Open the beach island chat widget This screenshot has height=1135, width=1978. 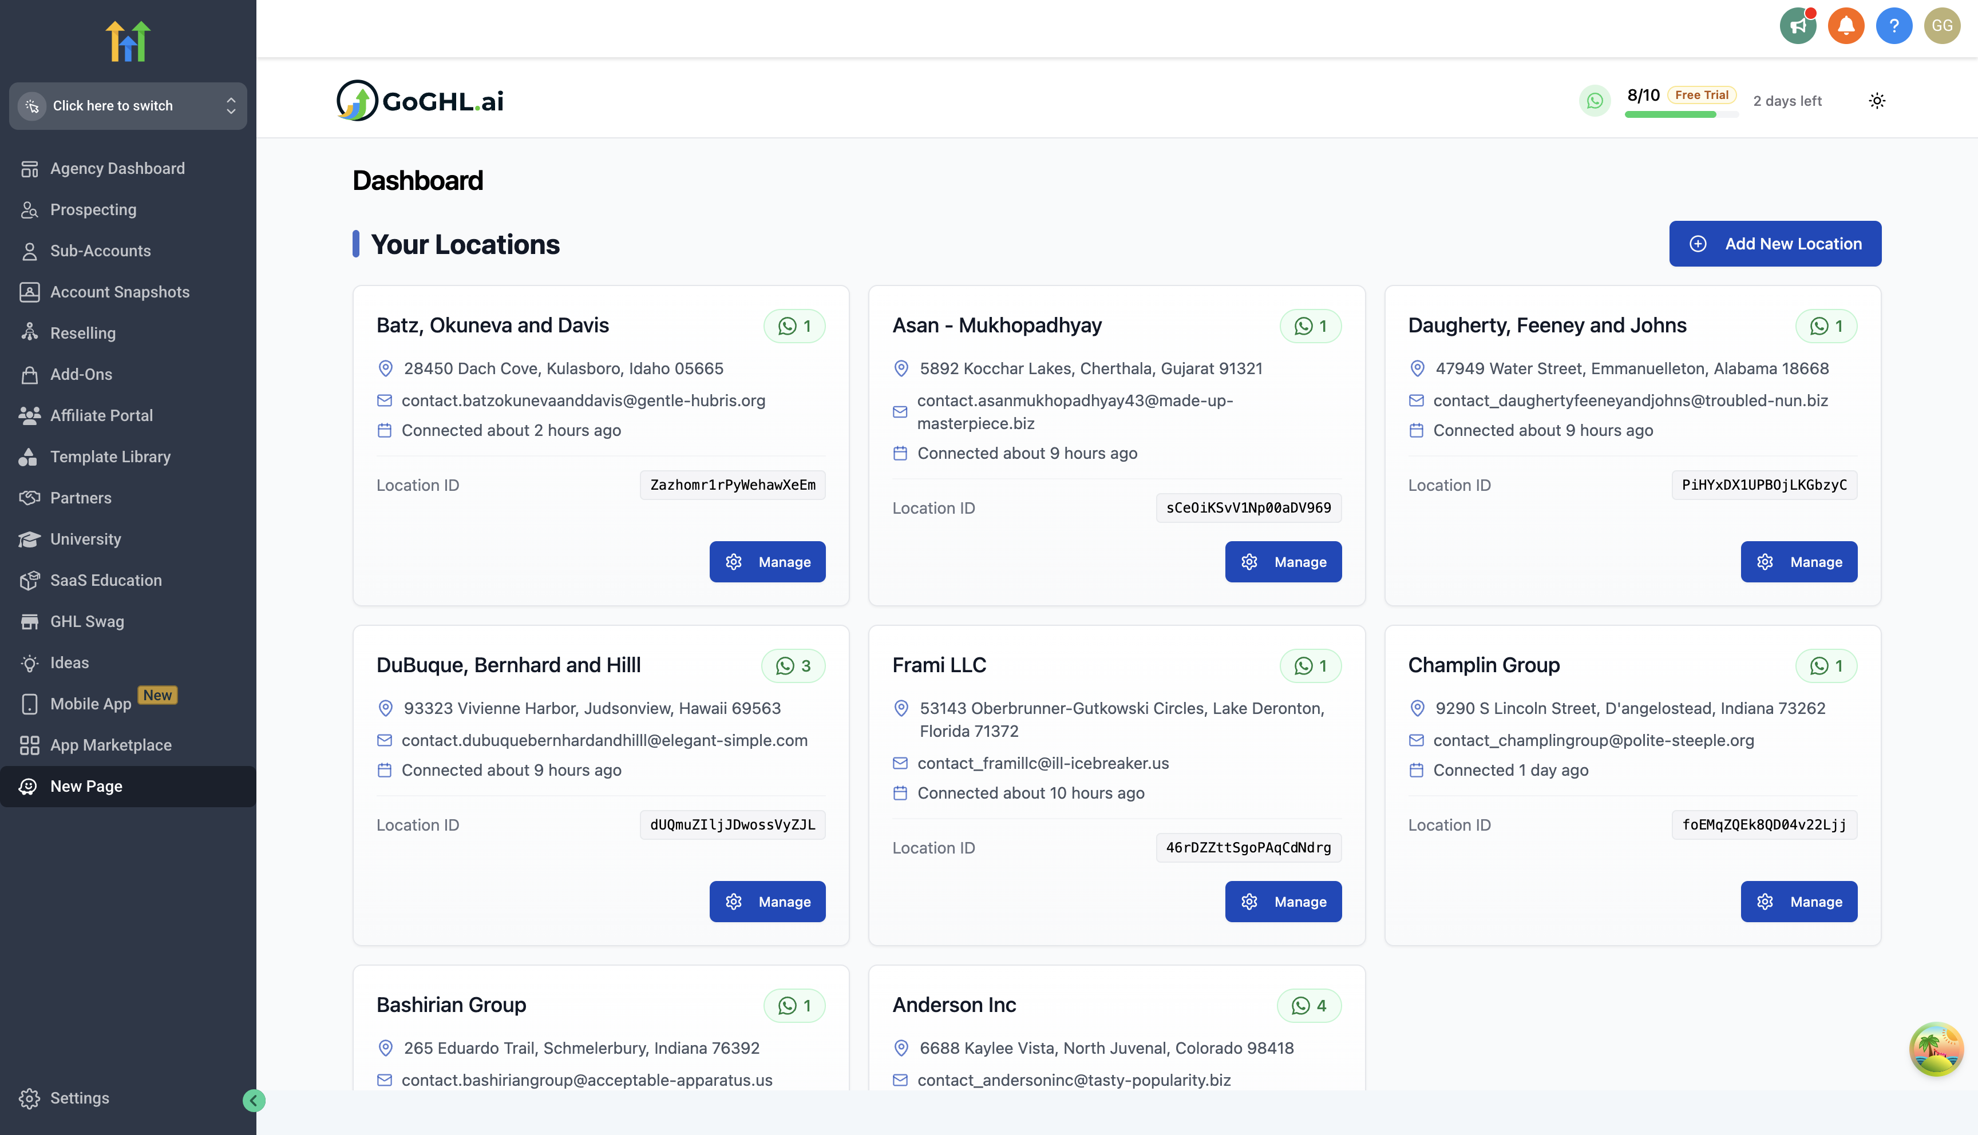pyautogui.click(x=1936, y=1049)
